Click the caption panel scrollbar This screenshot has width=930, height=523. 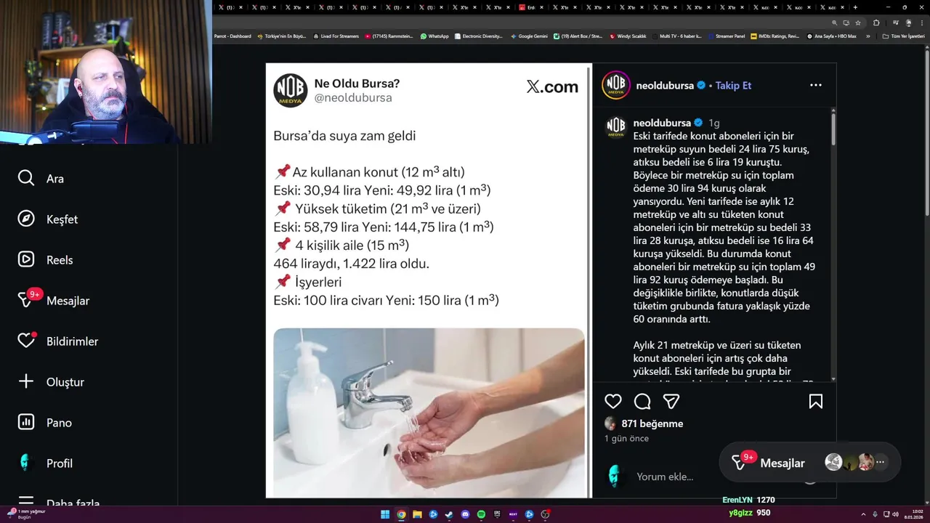(833, 244)
